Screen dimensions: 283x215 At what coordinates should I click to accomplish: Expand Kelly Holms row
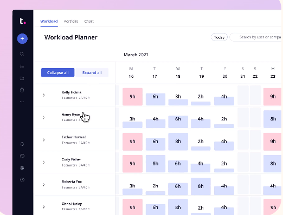[x=43, y=95]
